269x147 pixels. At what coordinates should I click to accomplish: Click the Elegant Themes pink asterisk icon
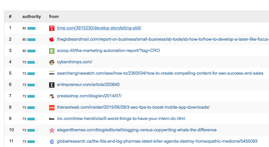(51, 130)
